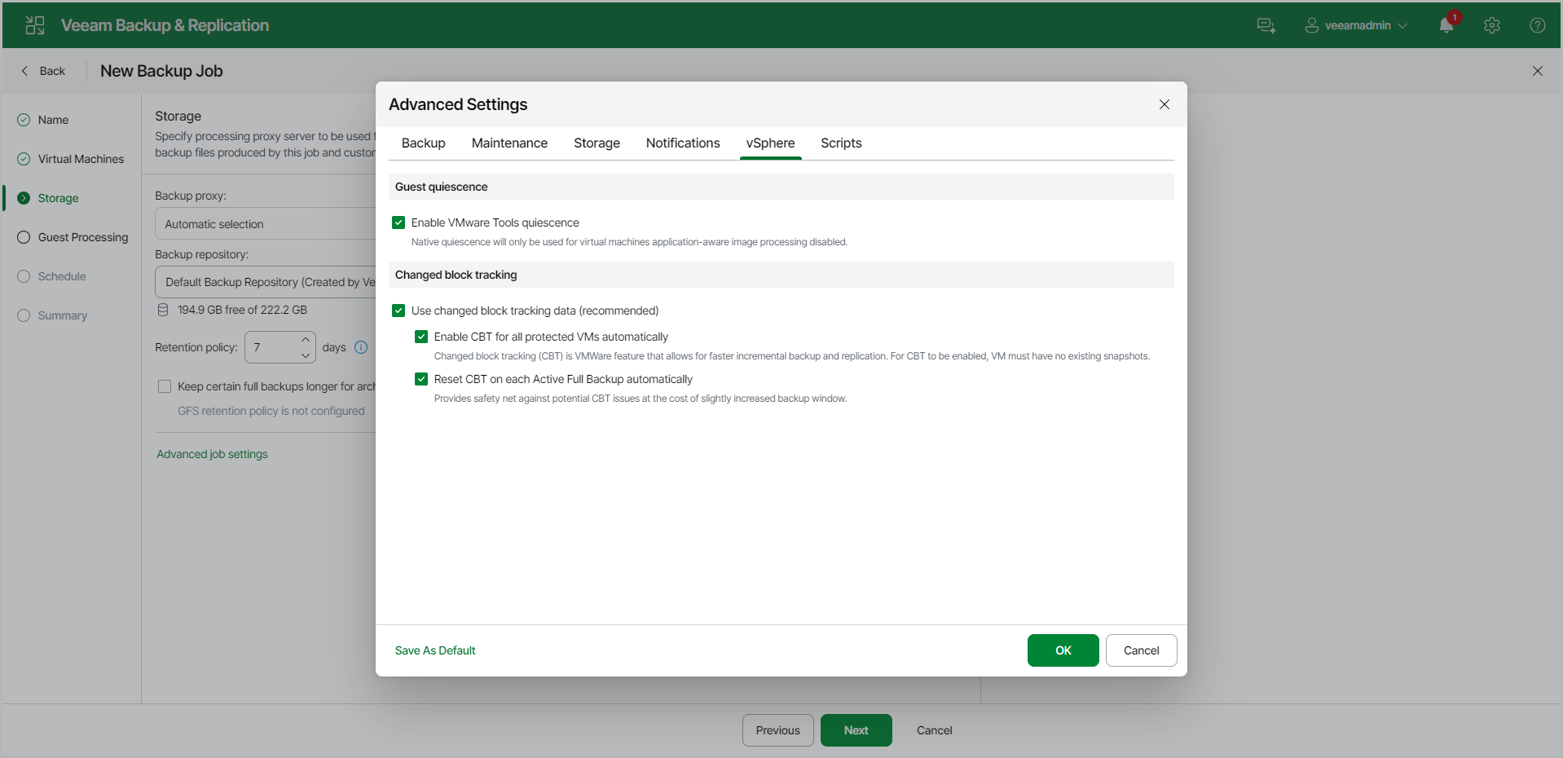This screenshot has width=1563, height=758.
Task: Go to Previous wizard step
Action: pyautogui.click(x=777, y=730)
